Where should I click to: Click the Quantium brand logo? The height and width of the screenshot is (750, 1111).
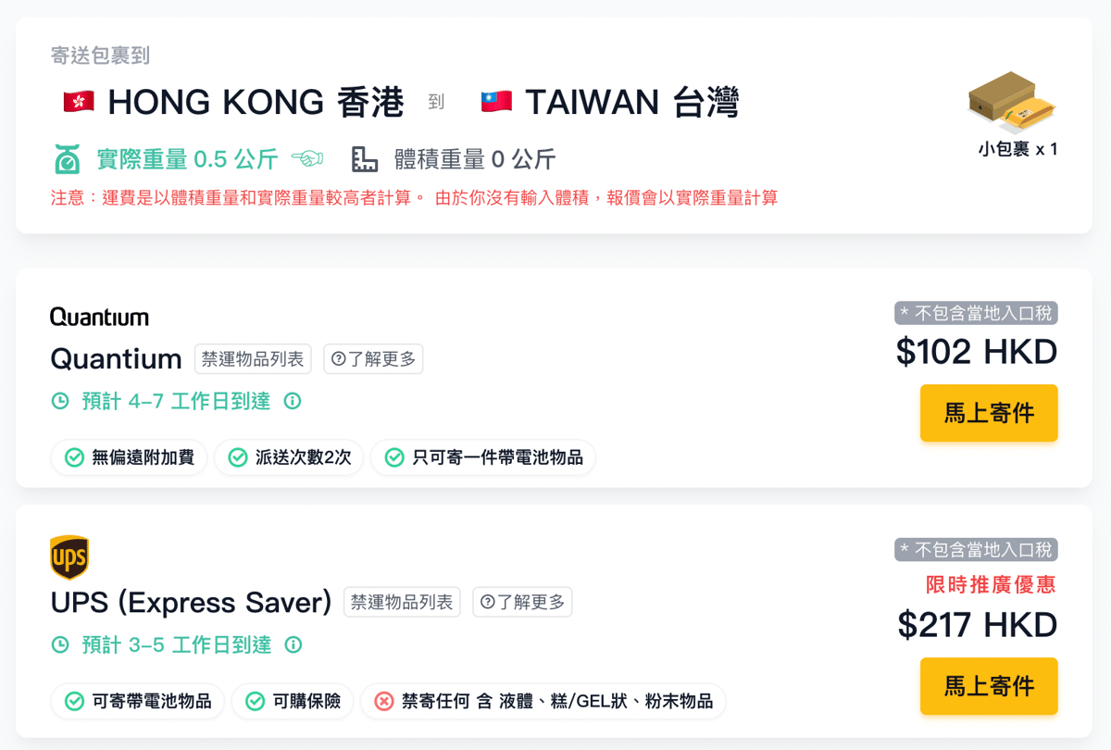tap(99, 318)
